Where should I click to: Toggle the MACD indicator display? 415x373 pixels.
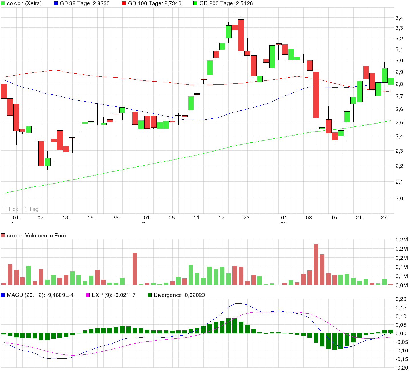(3, 294)
